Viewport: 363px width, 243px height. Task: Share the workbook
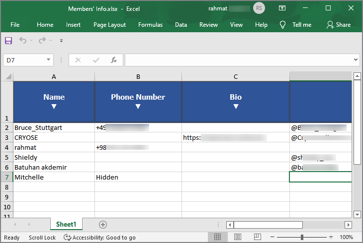339,25
